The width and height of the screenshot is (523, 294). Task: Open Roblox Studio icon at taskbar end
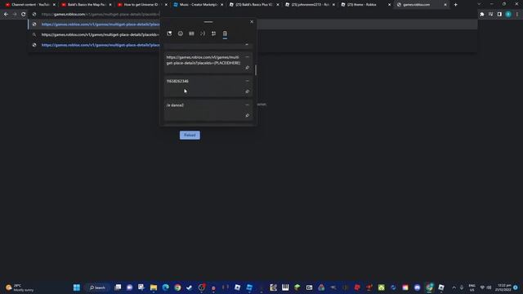pos(441,287)
